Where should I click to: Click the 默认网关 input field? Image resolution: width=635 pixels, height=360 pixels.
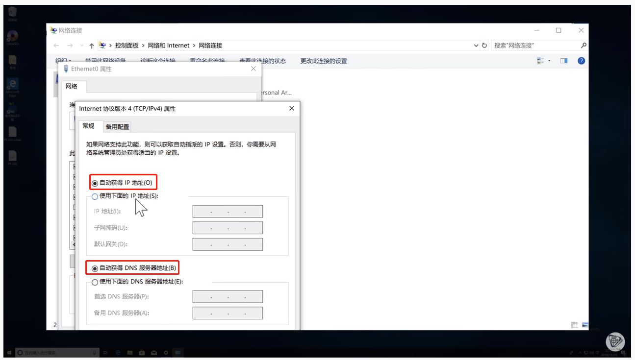point(228,244)
